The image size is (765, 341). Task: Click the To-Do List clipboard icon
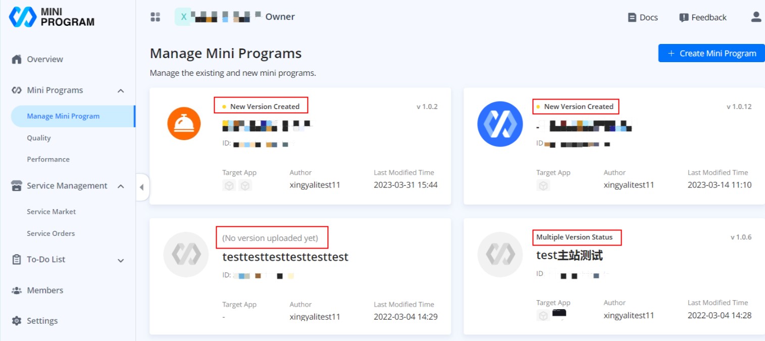(x=17, y=259)
